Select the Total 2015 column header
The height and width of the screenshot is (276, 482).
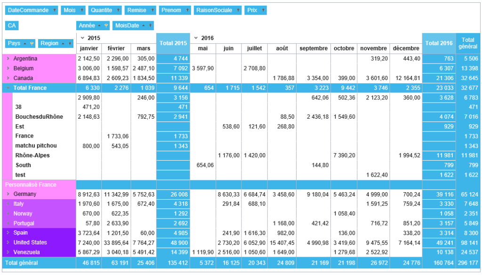pyautogui.click(x=173, y=43)
